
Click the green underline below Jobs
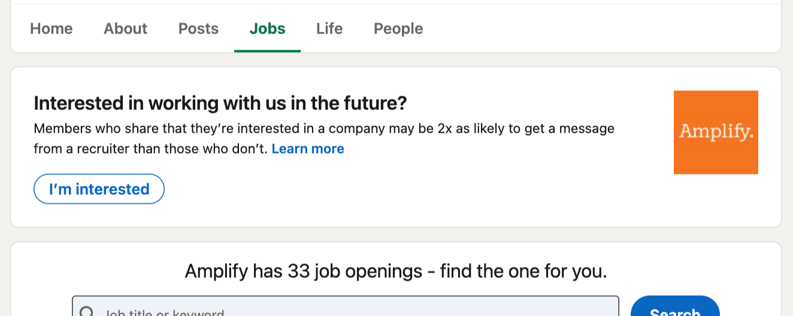[x=267, y=51]
